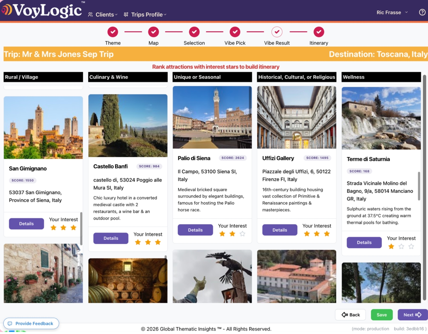Set San Gimignano interest to three stars
Viewport: 428px width, 334px height.
coord(73,228)
